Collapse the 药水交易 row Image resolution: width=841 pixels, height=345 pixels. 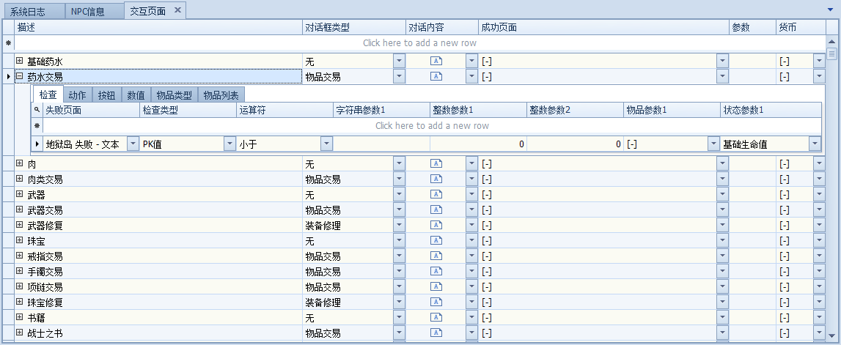point(20,76)
